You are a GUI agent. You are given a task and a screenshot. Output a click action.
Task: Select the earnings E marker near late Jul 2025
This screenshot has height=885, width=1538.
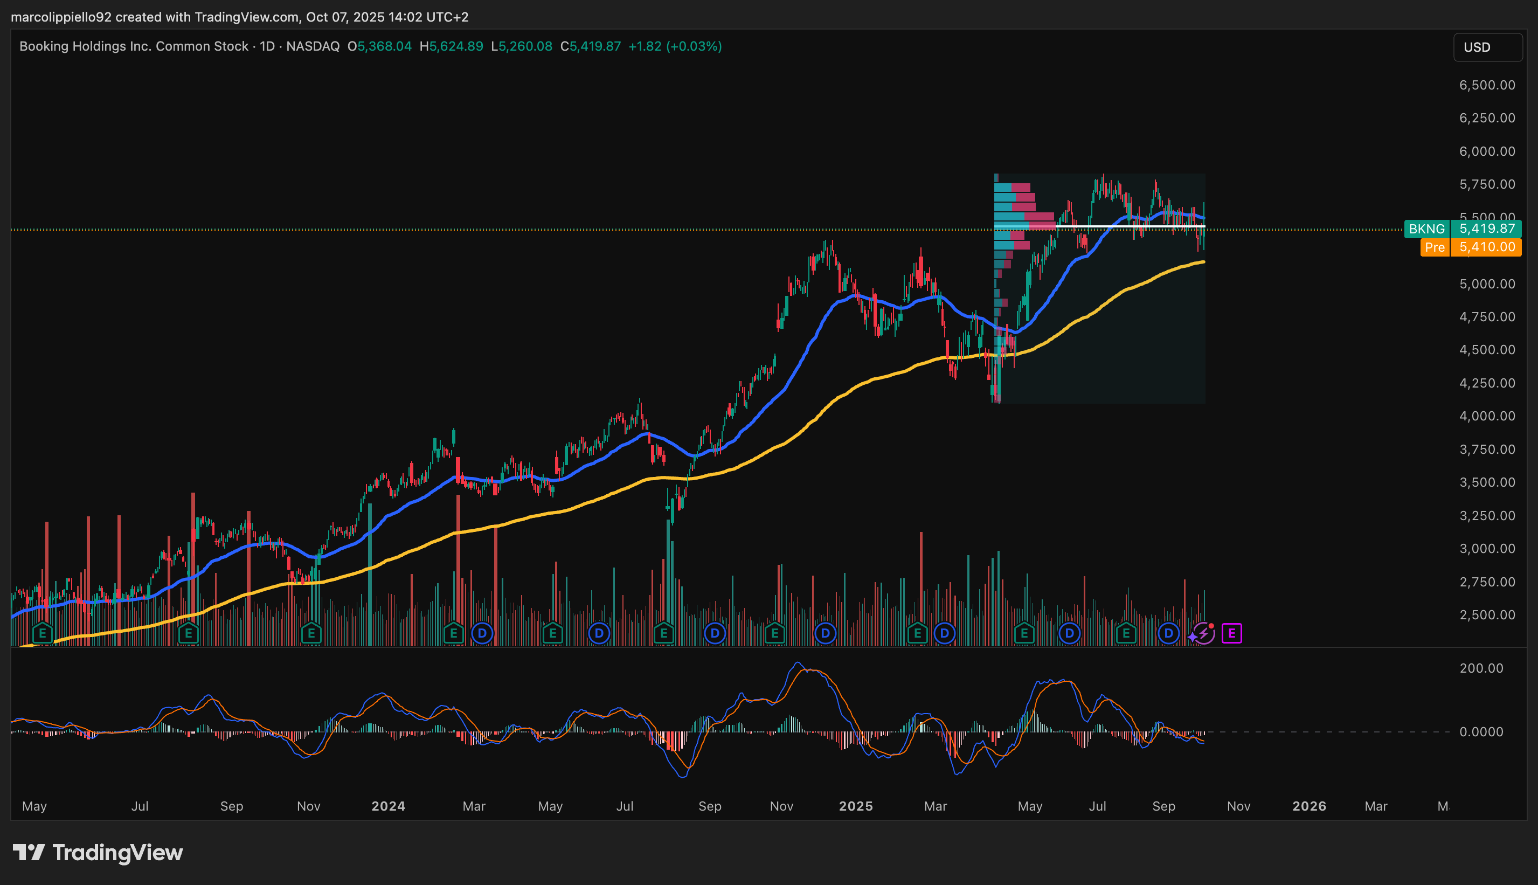(1126, 634)
